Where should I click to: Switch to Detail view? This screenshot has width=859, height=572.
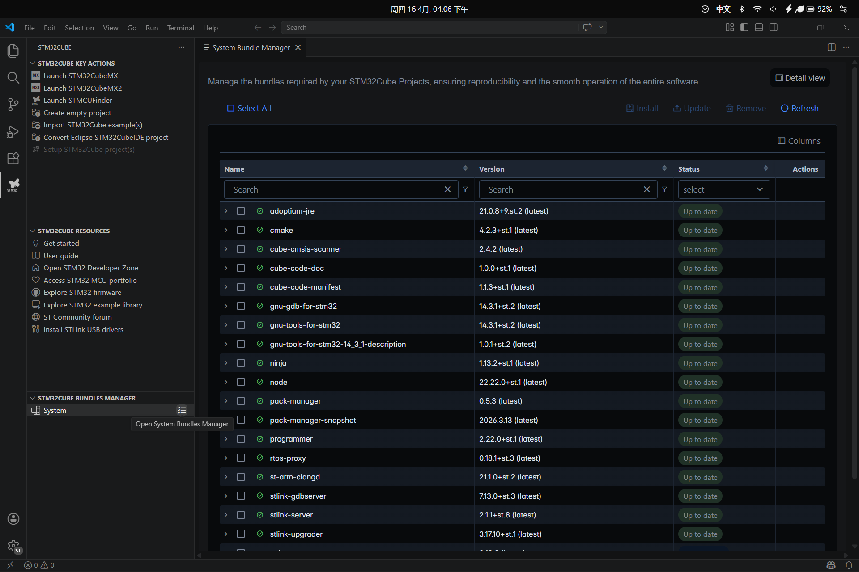(x=800, y=78)
